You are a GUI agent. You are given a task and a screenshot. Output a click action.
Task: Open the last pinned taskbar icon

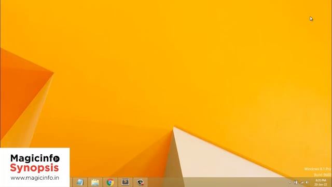(141, 182)
